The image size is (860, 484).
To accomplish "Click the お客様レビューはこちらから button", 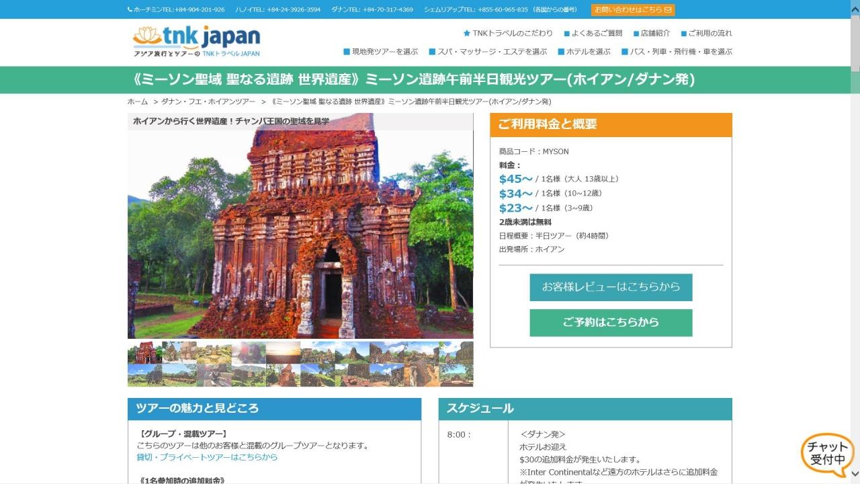I will [611, 287].
